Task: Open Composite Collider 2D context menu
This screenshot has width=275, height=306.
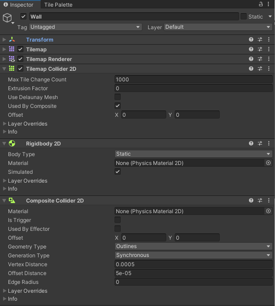Action: point(269,200)
